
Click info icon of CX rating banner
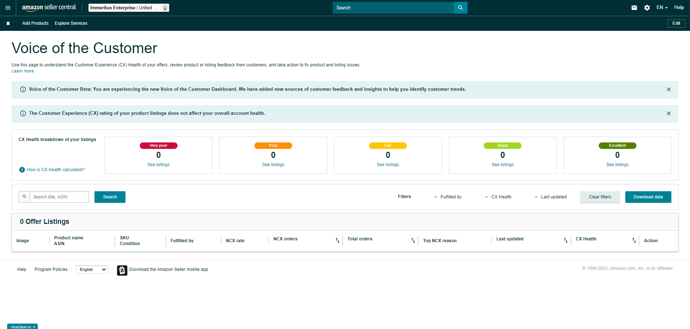point(23,113)
